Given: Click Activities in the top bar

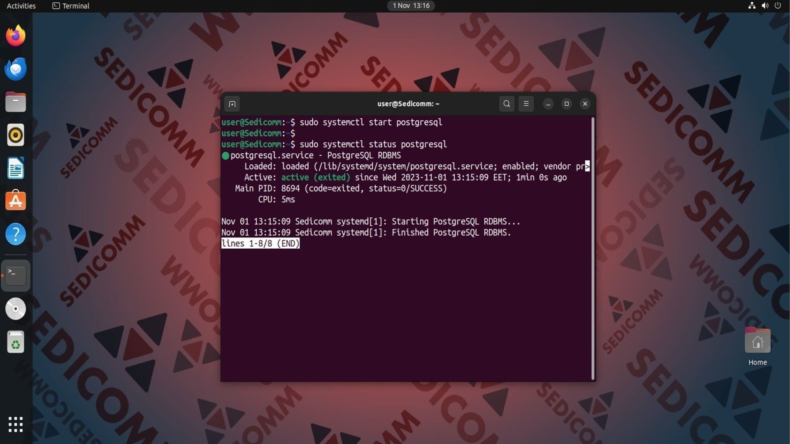Looking at the screenshot, I should [x=21, y=6].
